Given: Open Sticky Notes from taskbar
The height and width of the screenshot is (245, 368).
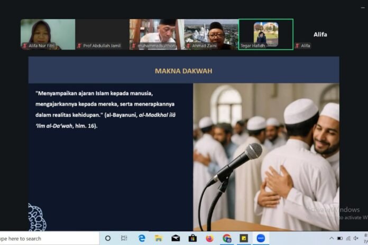Looking at the screenshot, I should pos(244,239).
